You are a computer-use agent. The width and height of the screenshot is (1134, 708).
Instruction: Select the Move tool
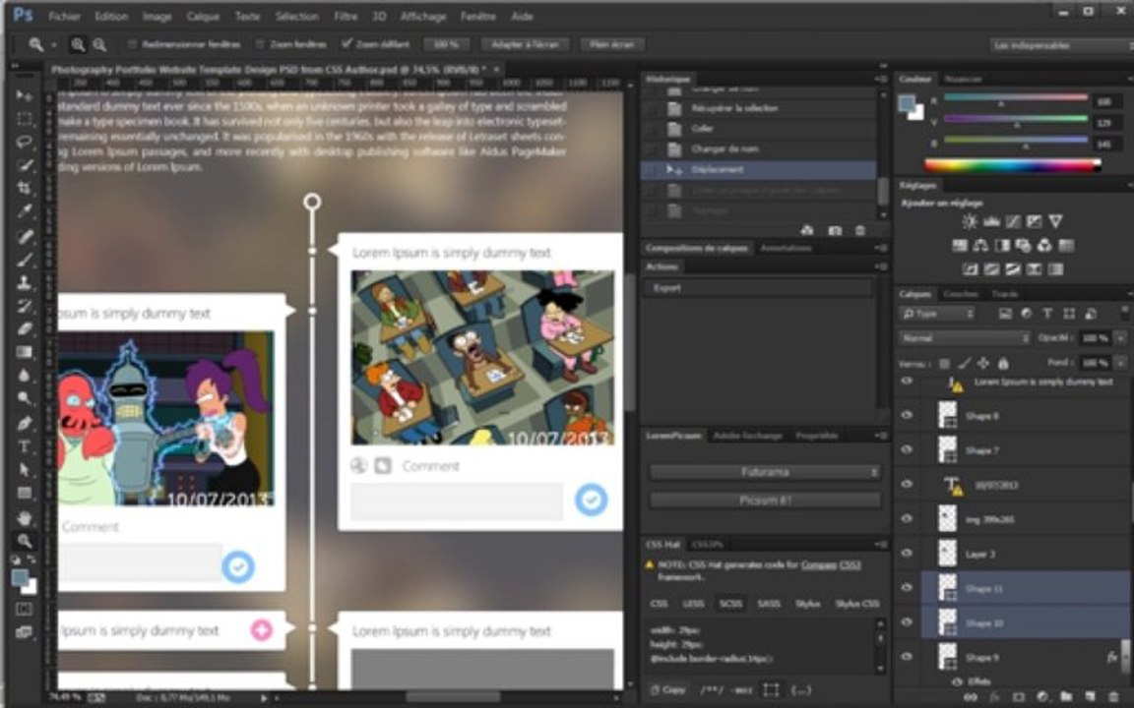point(24,95)
